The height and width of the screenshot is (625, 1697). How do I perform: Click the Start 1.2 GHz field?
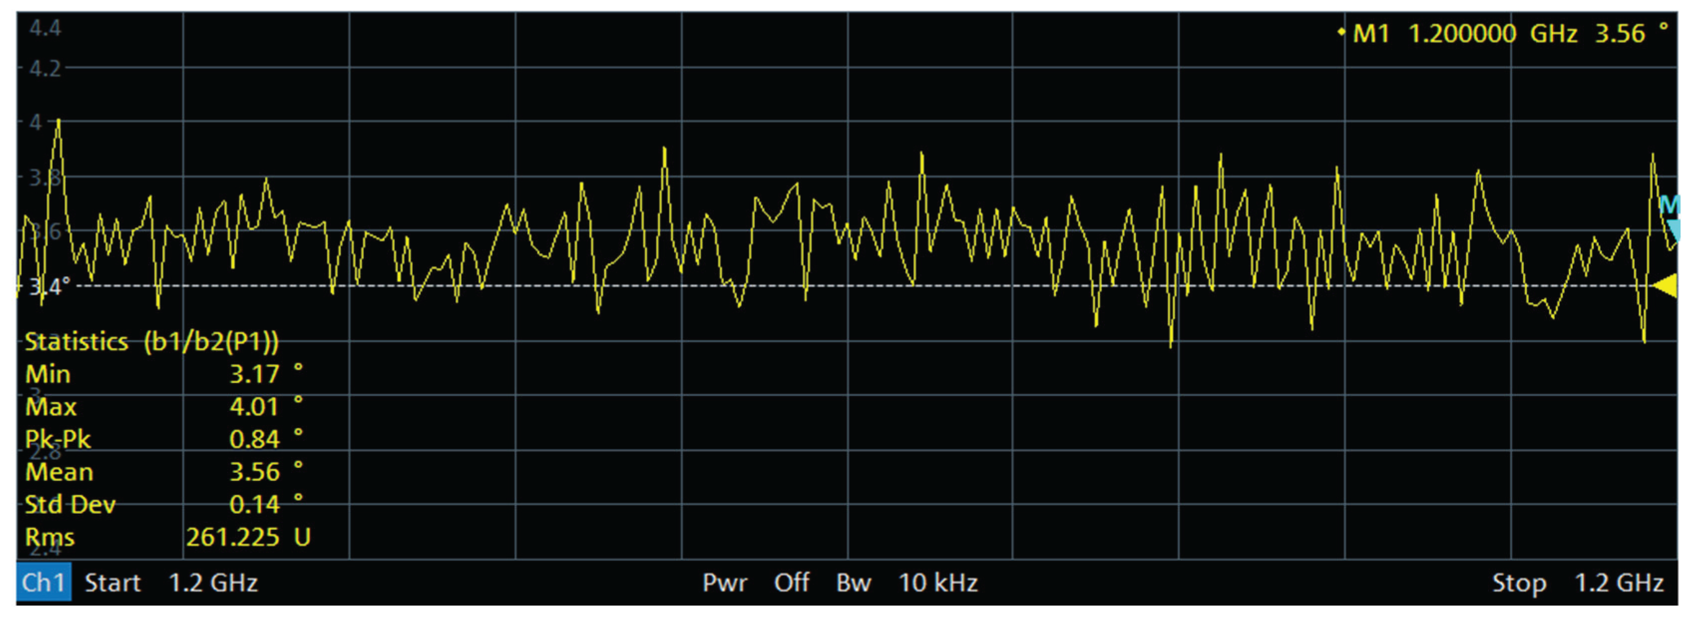(x=171, y=583)
